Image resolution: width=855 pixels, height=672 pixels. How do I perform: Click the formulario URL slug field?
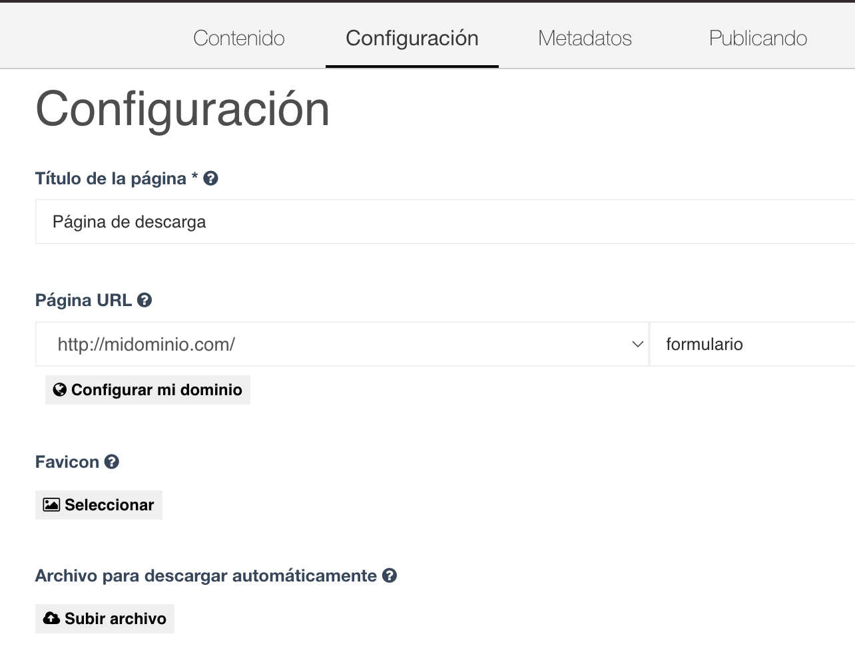coord(752,344)
